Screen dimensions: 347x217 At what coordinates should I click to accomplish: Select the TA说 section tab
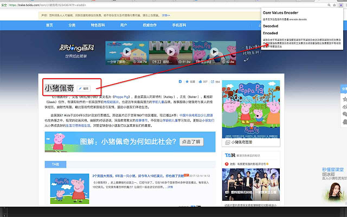click(55, 164)
